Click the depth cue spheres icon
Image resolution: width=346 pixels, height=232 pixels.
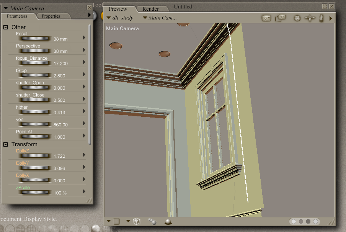(x=152, y=221)
